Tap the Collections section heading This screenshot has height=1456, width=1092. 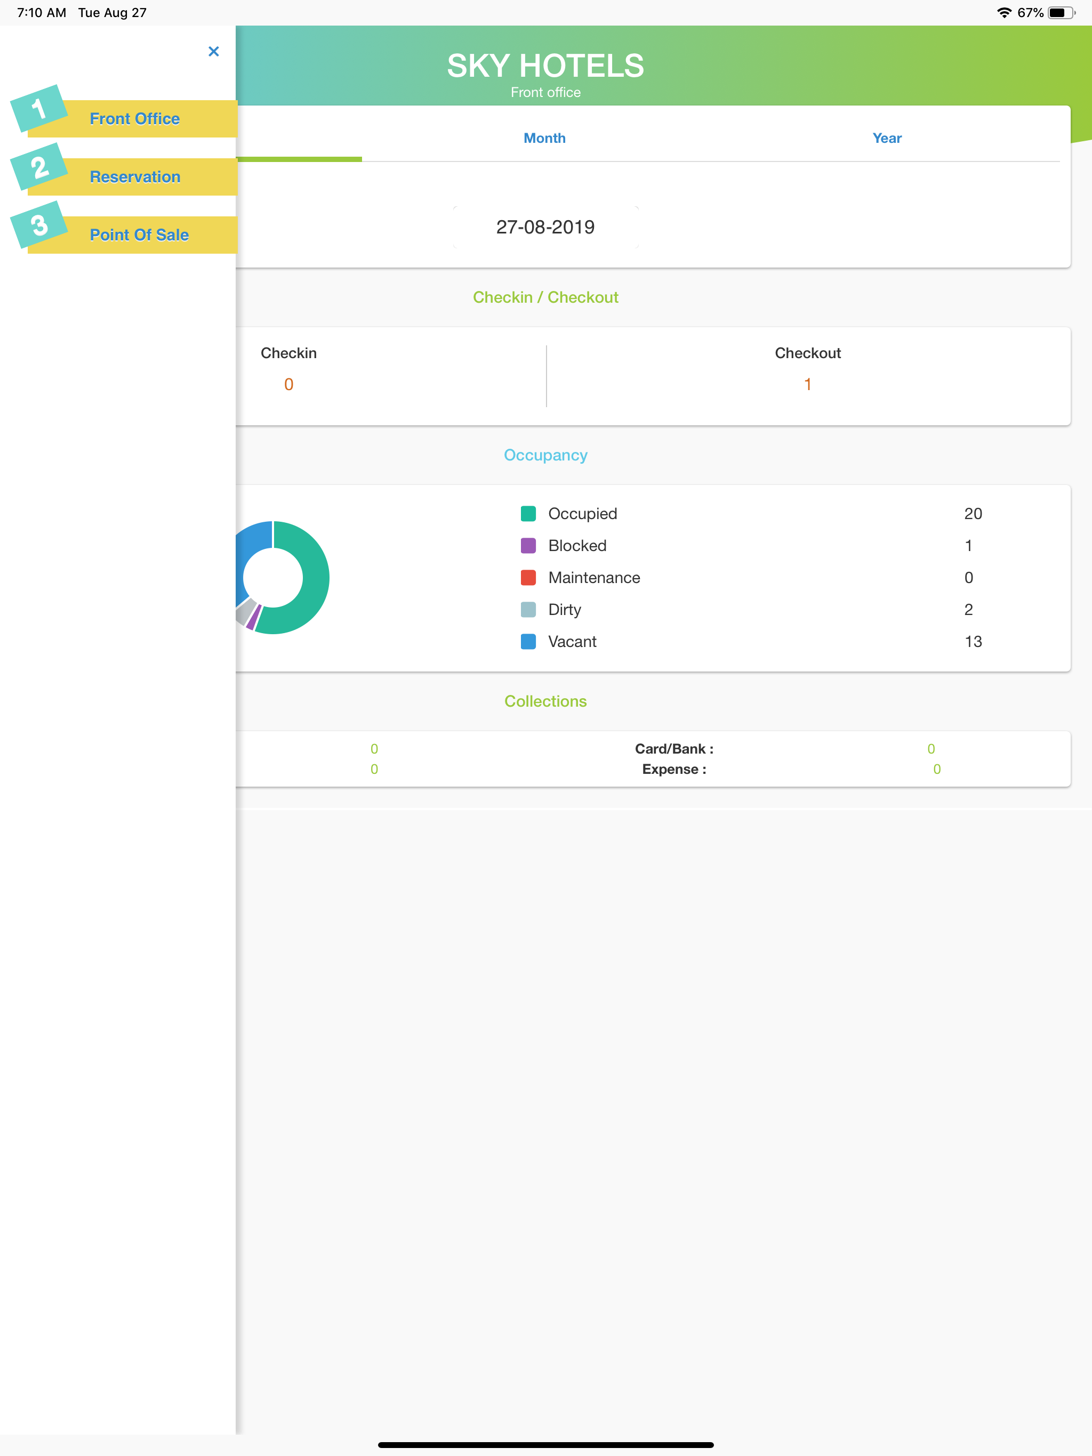pyautogui.click(x=545, y=701)
